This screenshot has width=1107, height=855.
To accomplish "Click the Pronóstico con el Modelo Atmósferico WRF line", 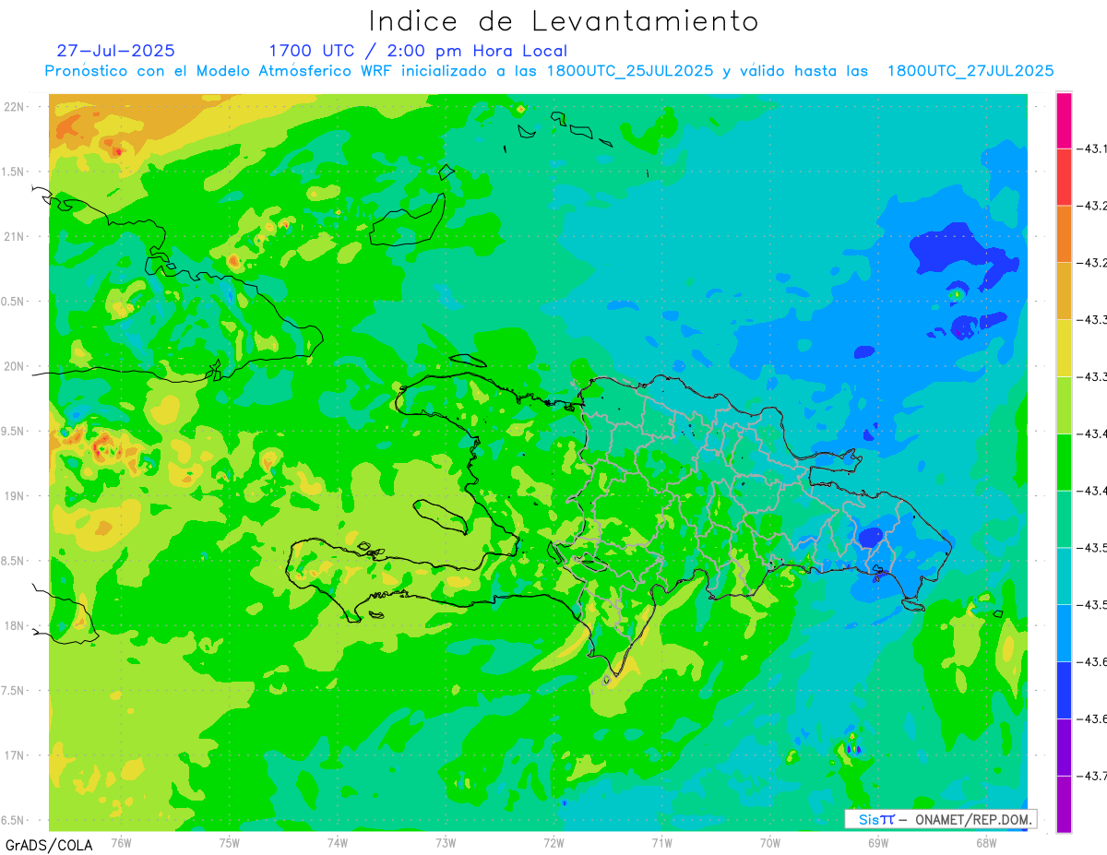I will [x=549, y=71].
